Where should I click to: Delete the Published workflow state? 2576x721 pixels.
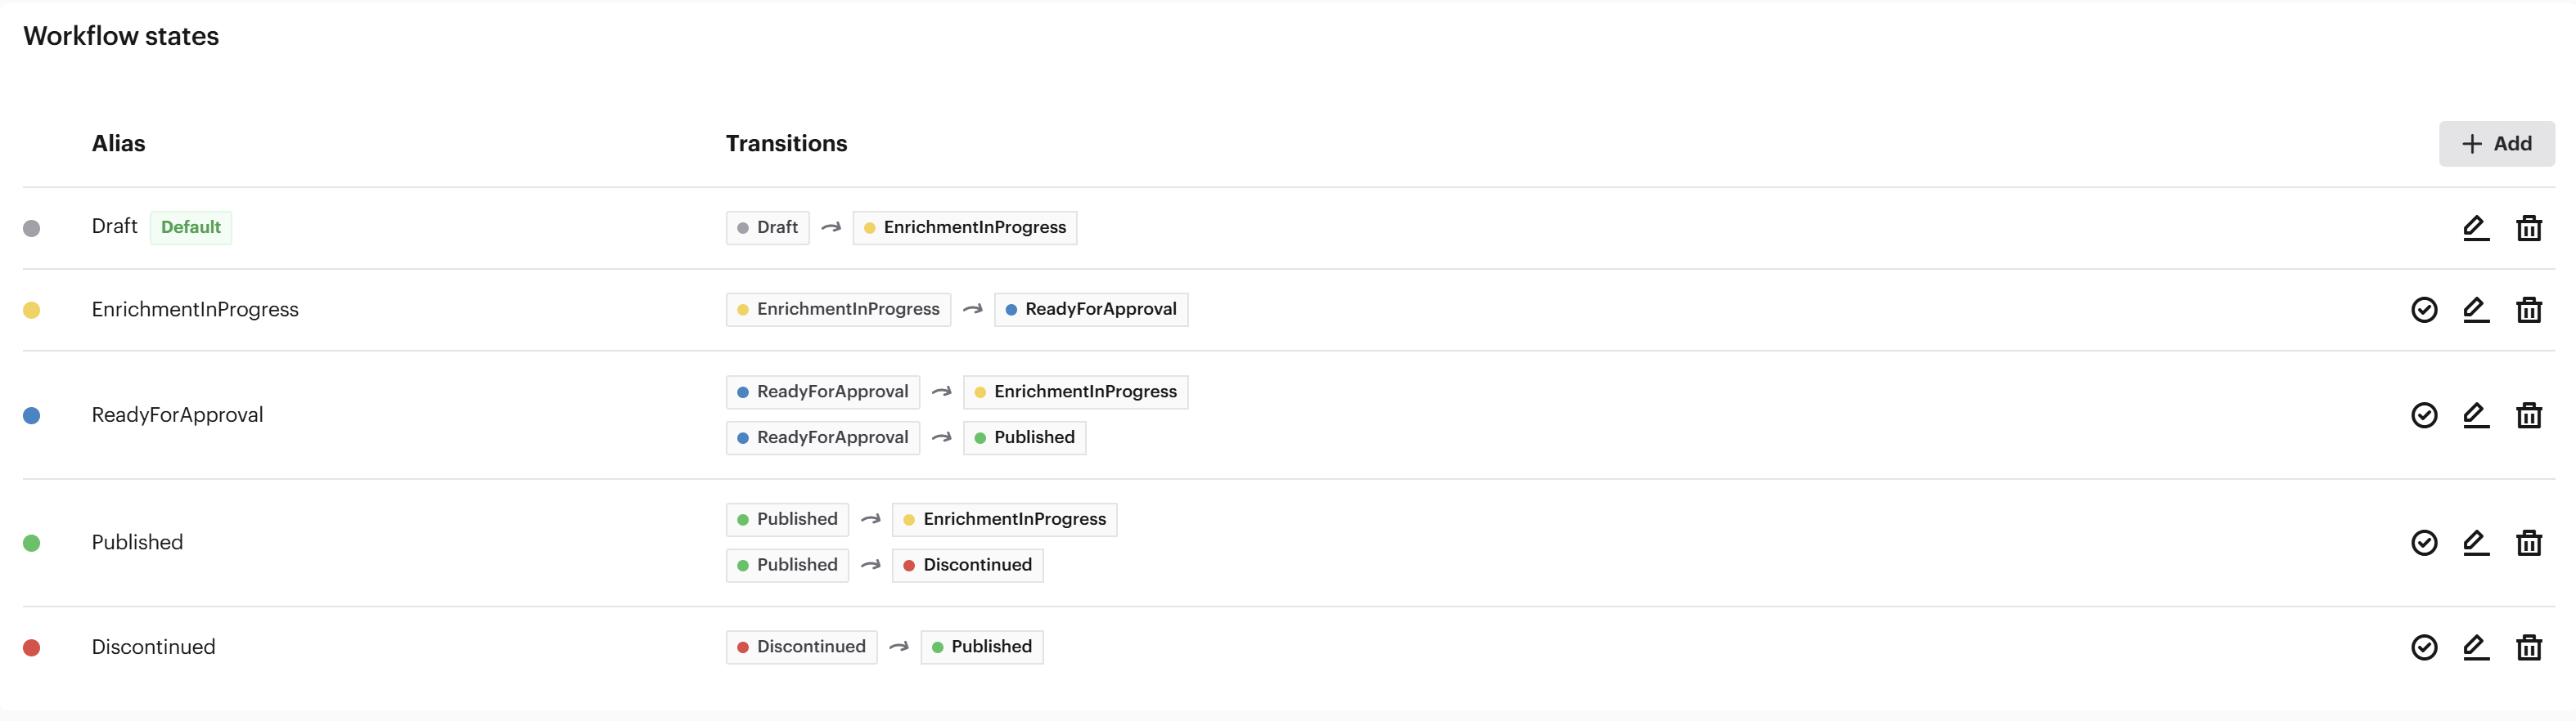point(2528,542)
